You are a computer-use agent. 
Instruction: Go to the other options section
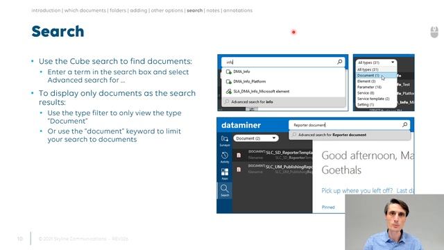pyautogui.click(x=167, y=10)
